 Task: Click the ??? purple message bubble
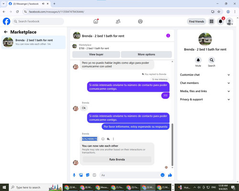[x=165, y=95]
